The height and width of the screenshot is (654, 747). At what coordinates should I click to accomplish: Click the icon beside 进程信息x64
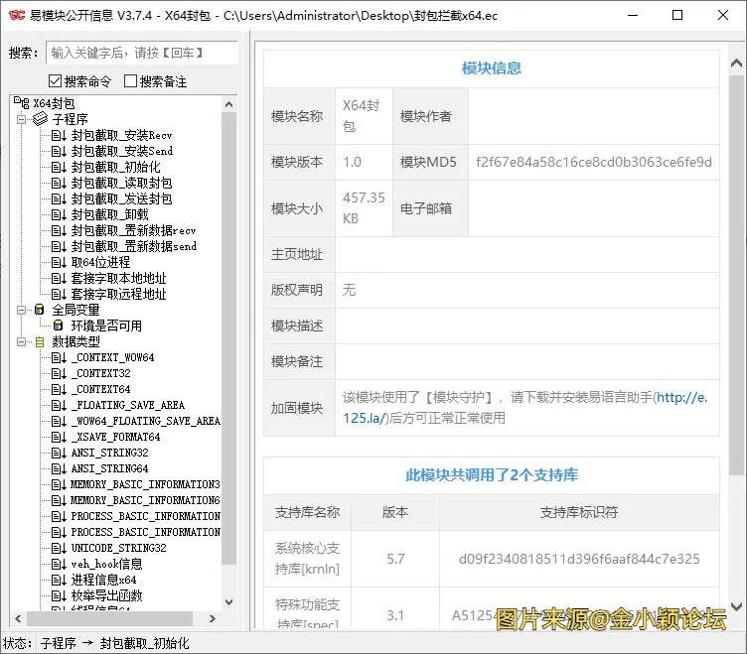(x=59, y=580)
